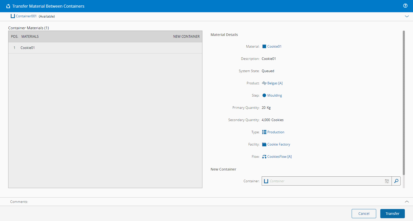
Task: Open the Cookie Factory facility link
Action: pyautogui.click(x=279, y=144)
